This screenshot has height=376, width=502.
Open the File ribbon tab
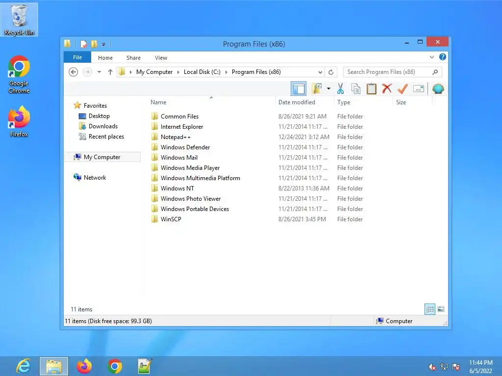tap(77, 58)
